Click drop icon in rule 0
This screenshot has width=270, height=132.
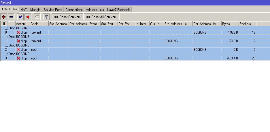click(18, 32)
